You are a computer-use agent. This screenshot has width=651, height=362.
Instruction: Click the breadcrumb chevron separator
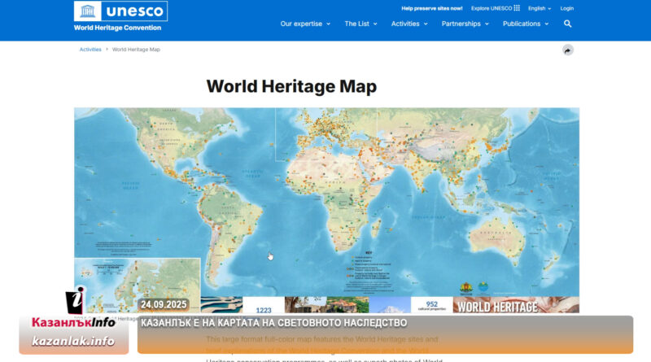[107, 50]
